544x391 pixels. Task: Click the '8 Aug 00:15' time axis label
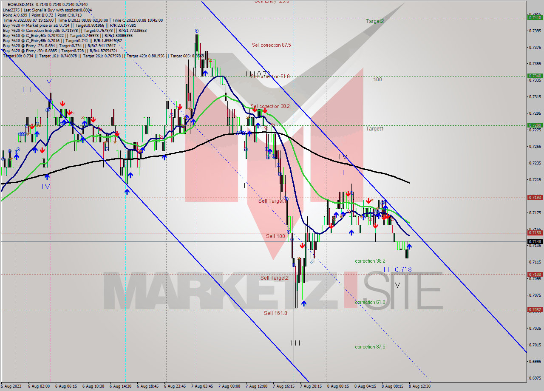(338, 386)
